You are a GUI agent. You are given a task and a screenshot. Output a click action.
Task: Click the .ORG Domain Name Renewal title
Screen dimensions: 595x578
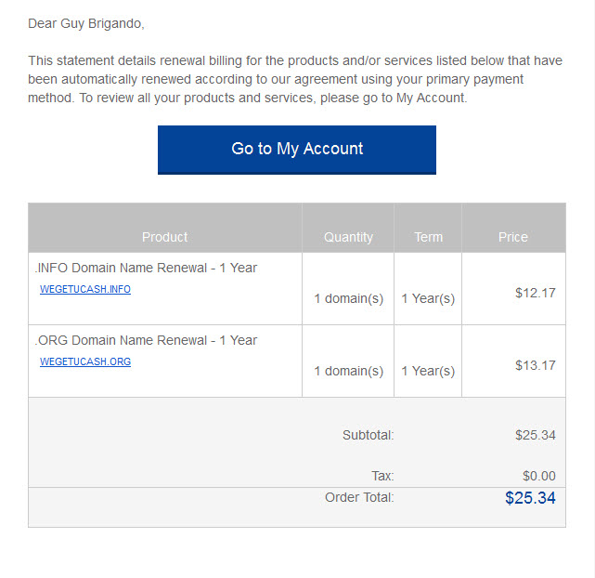[x=146, y=340]
